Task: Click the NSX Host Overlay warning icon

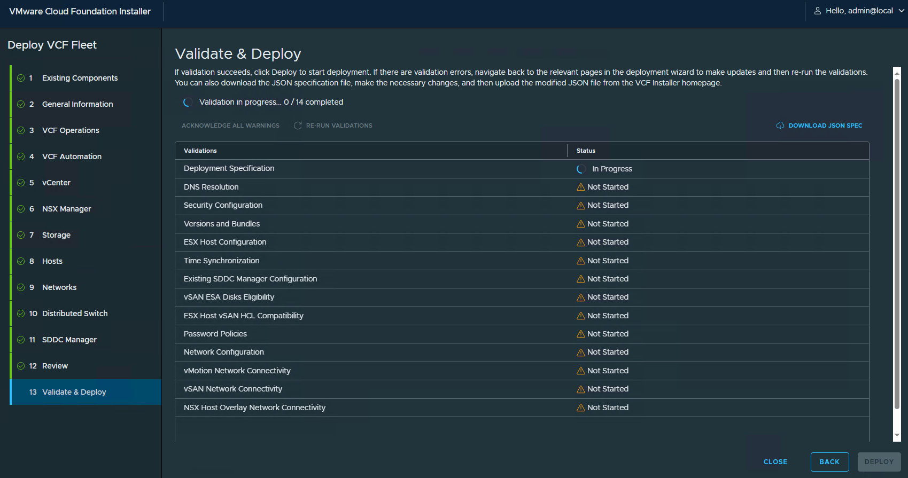Action: (x=580, y=408)
